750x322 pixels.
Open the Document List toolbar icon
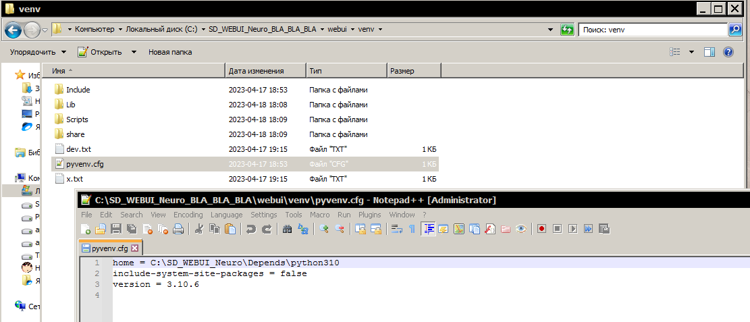475,229
